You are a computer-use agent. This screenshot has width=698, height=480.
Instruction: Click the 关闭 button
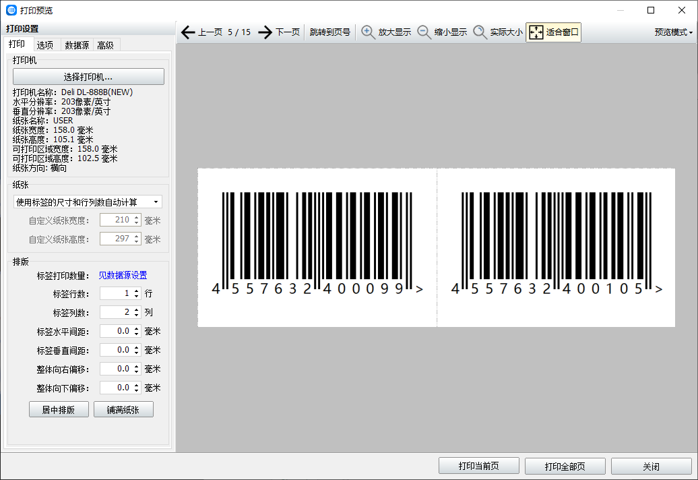tap(652, 467)
